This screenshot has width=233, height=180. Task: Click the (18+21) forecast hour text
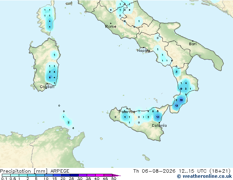click(x=220, y=171)
